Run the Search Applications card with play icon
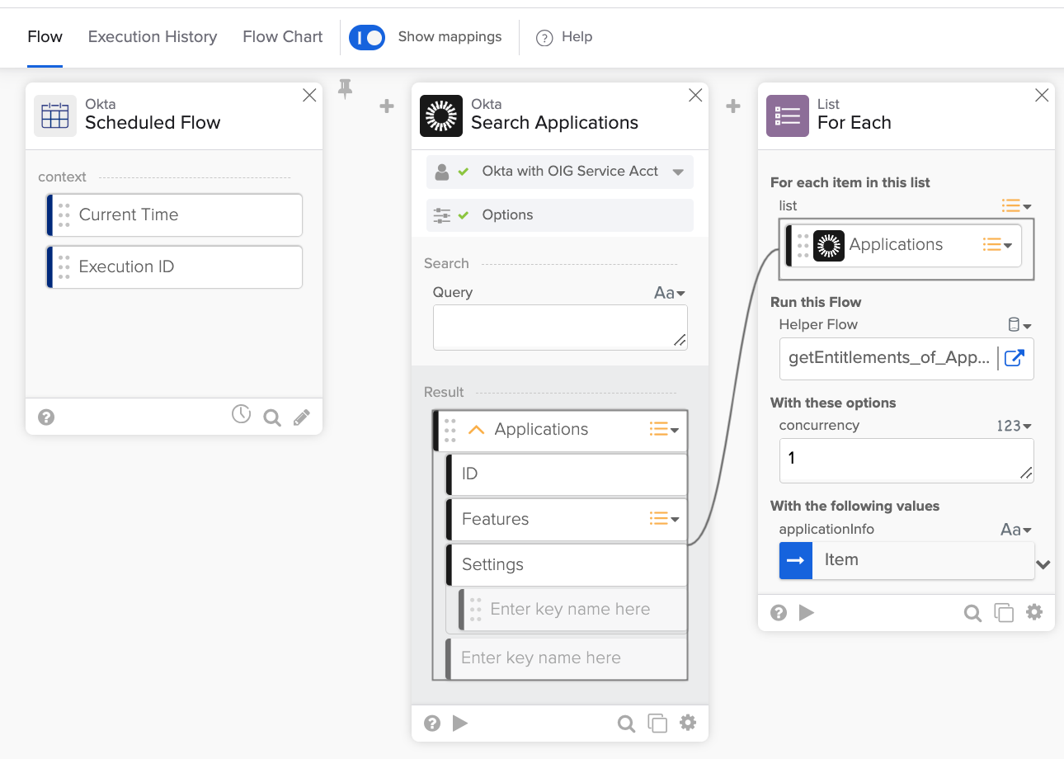The image size is (1064, 759). click(x=460, y=724)
